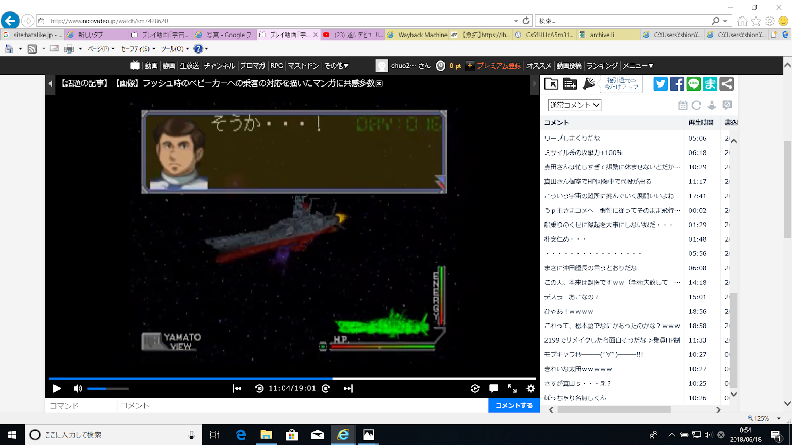Viewport: 792px width, 445px height.
Task: Open the 生放送 link in header
Action: click(189, 65)
